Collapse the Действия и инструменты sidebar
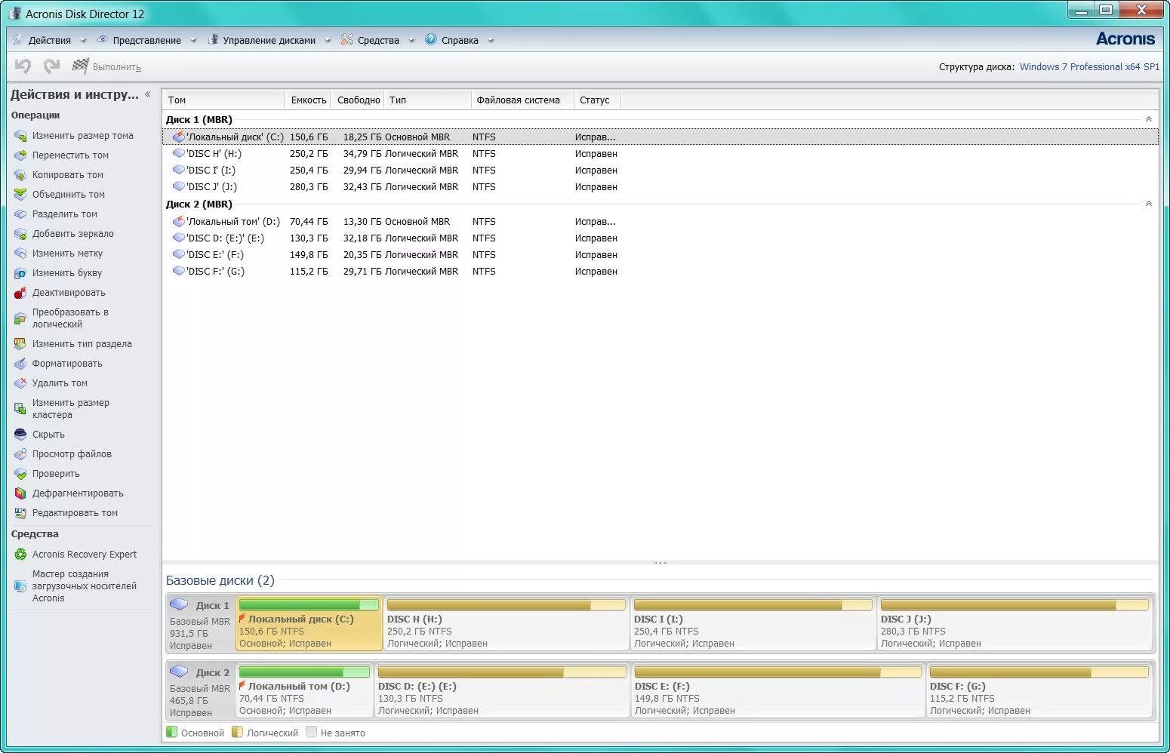This screenshot has width=1170, height=753. point(148,94)
